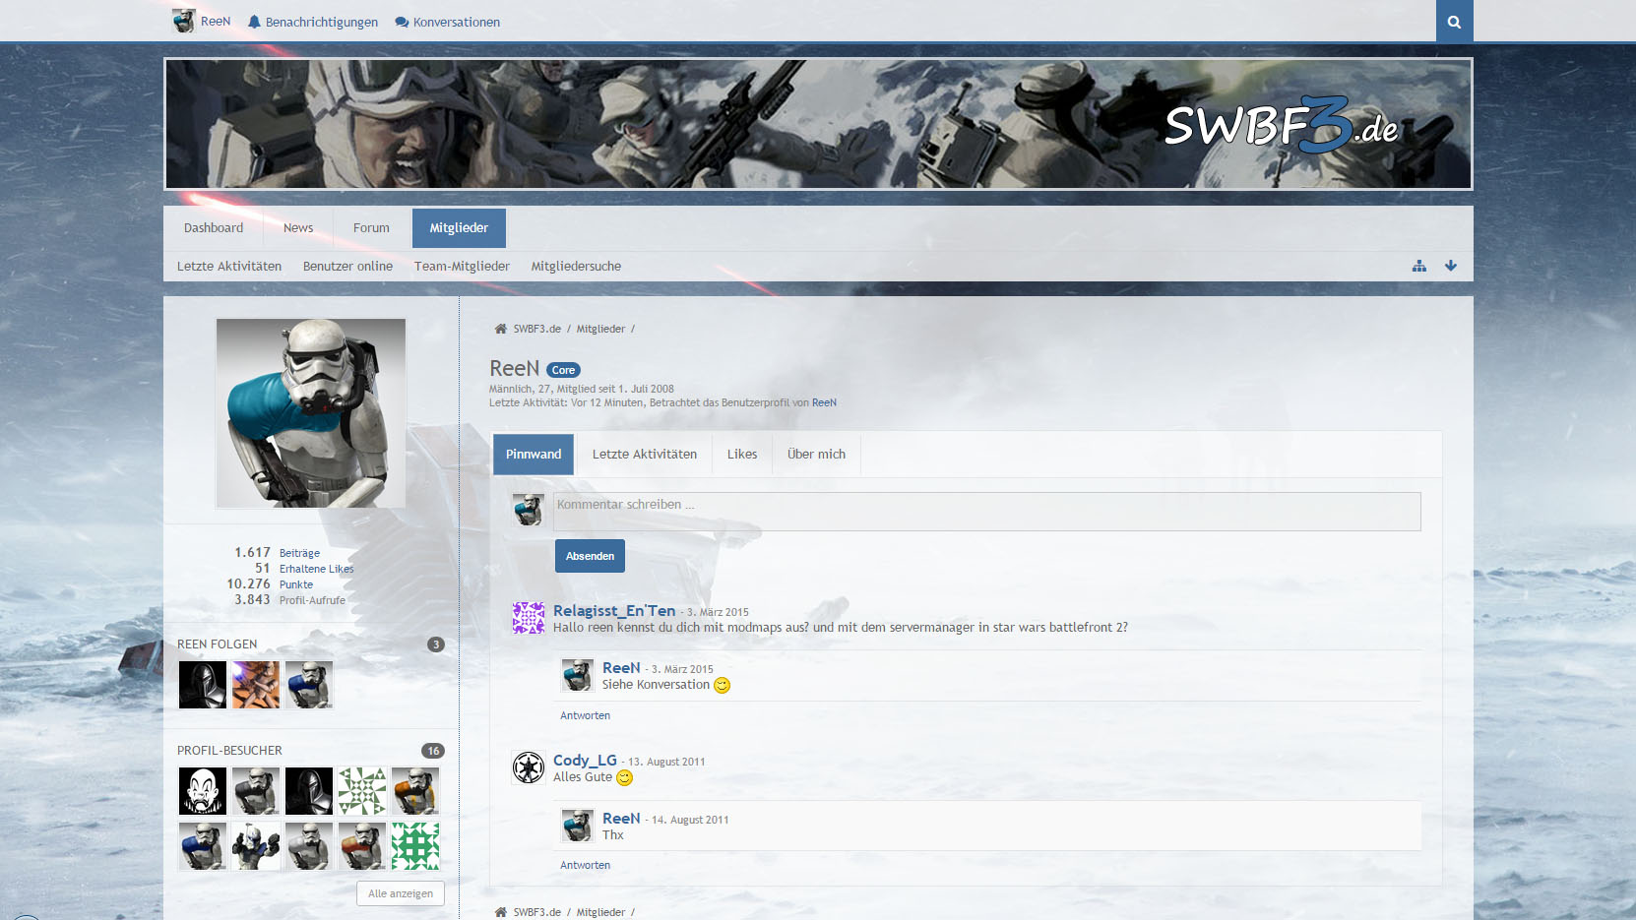
Task: Click the follower count badge '3'
Action: (436, 644)
